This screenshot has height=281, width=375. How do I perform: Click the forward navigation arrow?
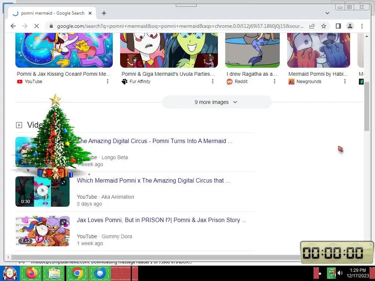[25, 26]
